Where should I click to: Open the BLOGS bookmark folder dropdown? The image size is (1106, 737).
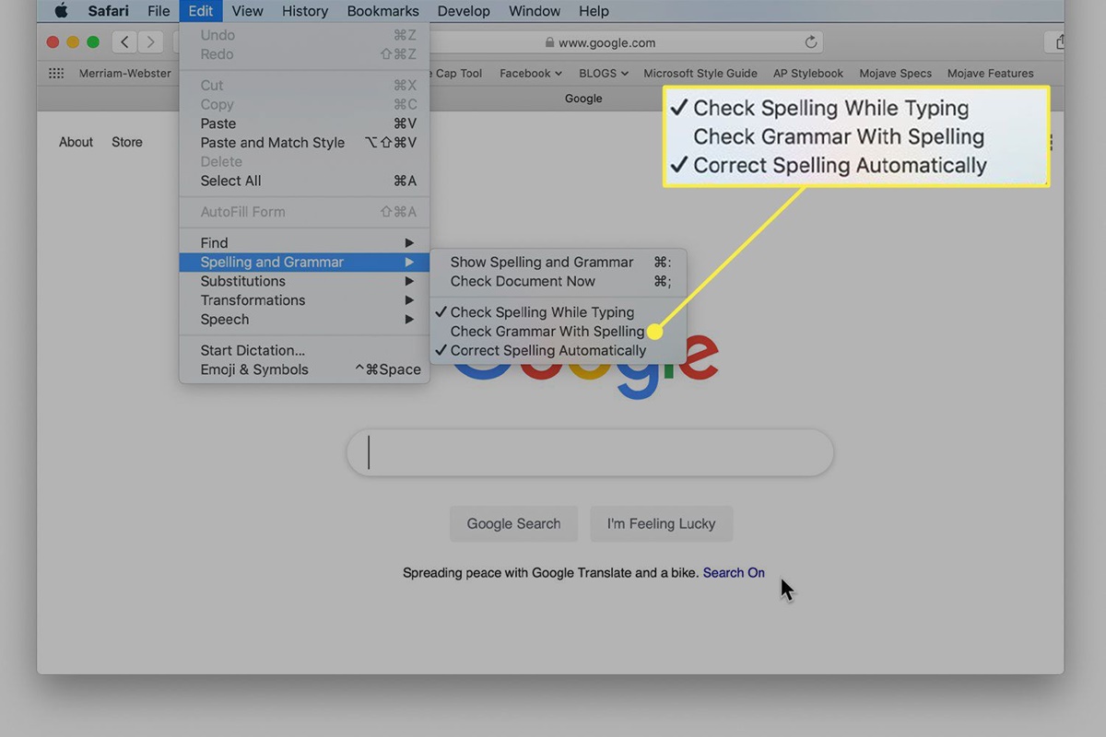603,74
